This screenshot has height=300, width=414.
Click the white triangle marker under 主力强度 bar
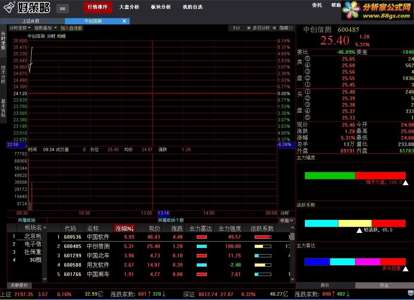405,183
